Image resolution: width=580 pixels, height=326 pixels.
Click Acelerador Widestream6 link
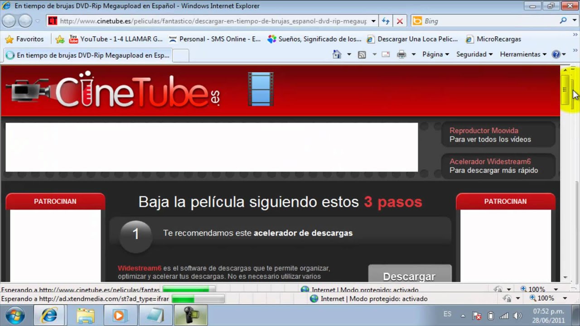tap(490, 162)
